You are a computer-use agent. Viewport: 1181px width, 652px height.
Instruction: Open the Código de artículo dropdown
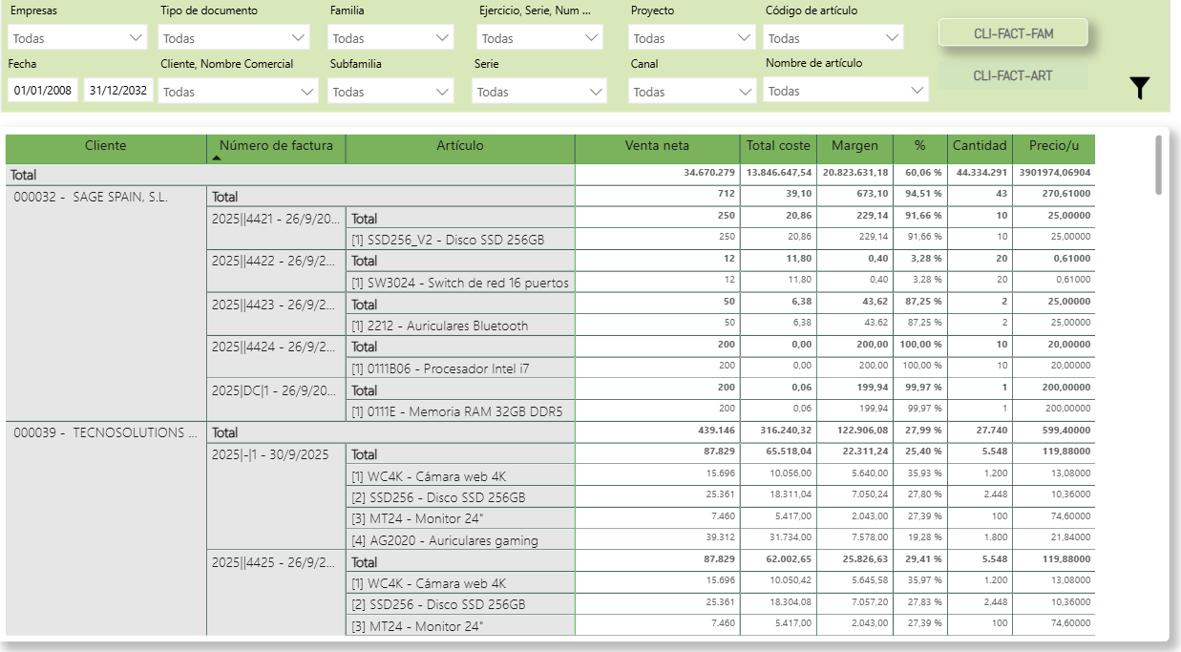(x=833, y=38)
